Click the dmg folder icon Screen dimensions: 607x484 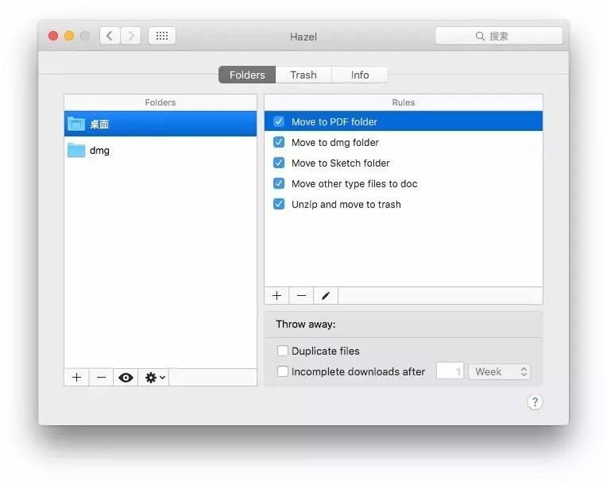point(76,150)
